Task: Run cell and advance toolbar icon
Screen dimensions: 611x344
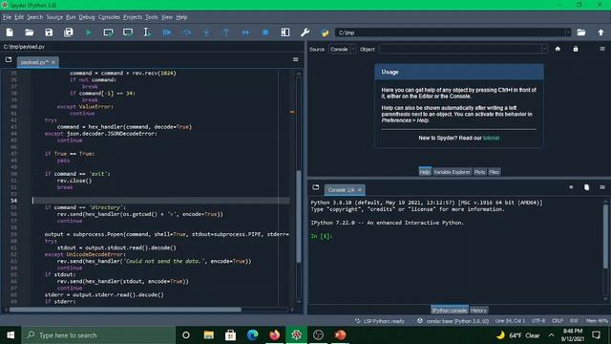Action: click(x=128, y=32)
